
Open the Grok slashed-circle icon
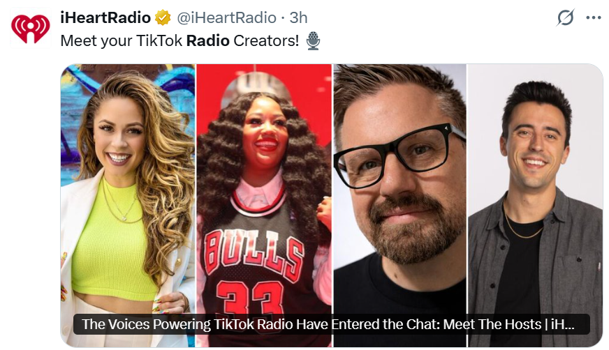coord(565,18)
